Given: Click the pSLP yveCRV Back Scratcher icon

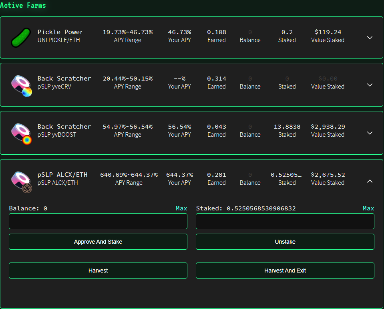Looking at the screenshot, I should point(22,86).
